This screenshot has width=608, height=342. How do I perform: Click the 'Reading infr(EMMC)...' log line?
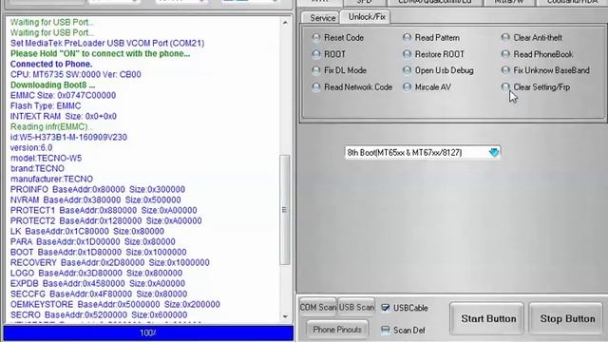coord(51,126)
